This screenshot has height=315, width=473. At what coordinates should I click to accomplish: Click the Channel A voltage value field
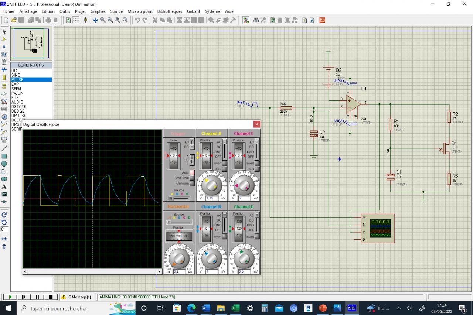coord(211,198)
